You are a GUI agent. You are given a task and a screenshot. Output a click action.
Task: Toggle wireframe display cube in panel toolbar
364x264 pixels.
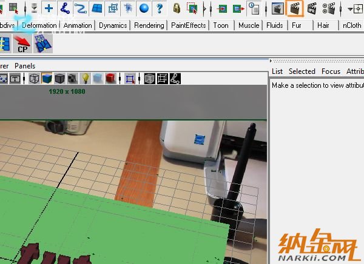coord(35,79)
